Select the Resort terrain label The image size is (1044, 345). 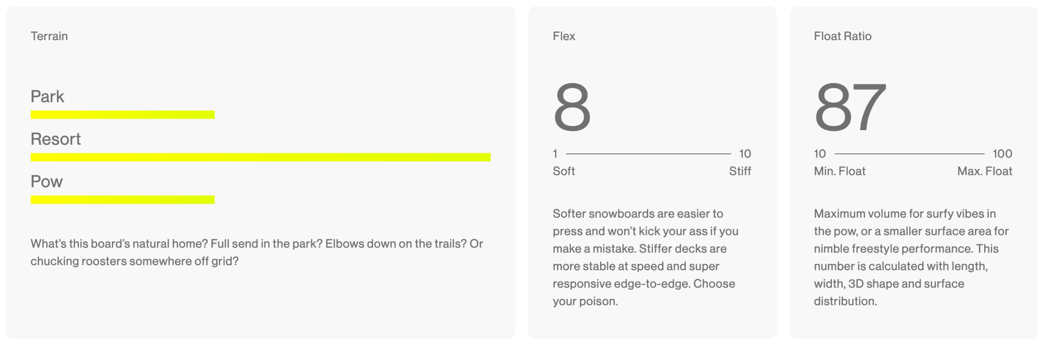56,139
